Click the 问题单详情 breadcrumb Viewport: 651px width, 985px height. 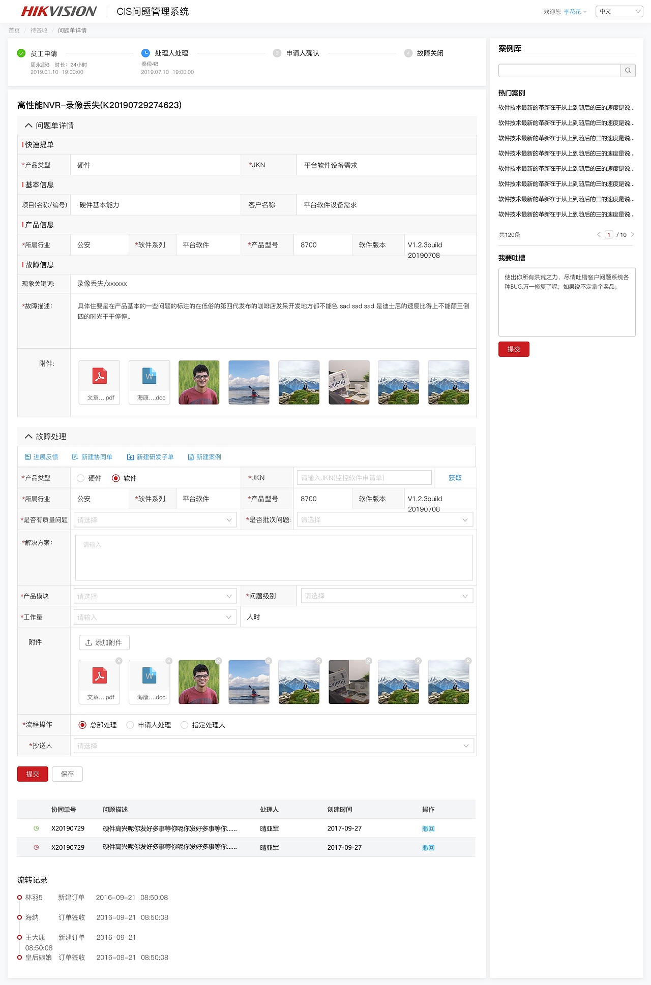pos(72,30)
